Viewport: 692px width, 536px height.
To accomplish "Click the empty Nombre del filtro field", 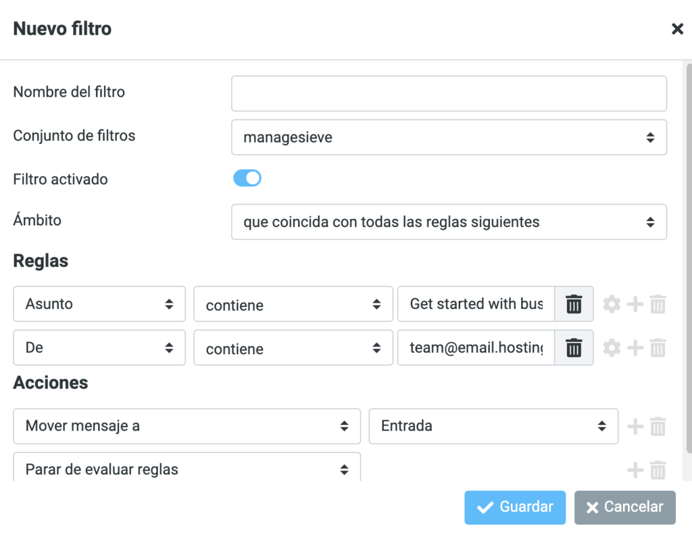I will (x=449, y=93).
